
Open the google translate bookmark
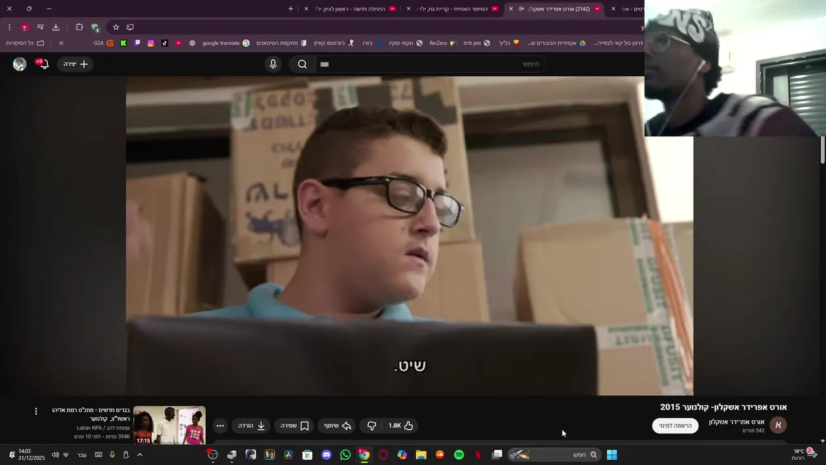click(x=226, y=43)
